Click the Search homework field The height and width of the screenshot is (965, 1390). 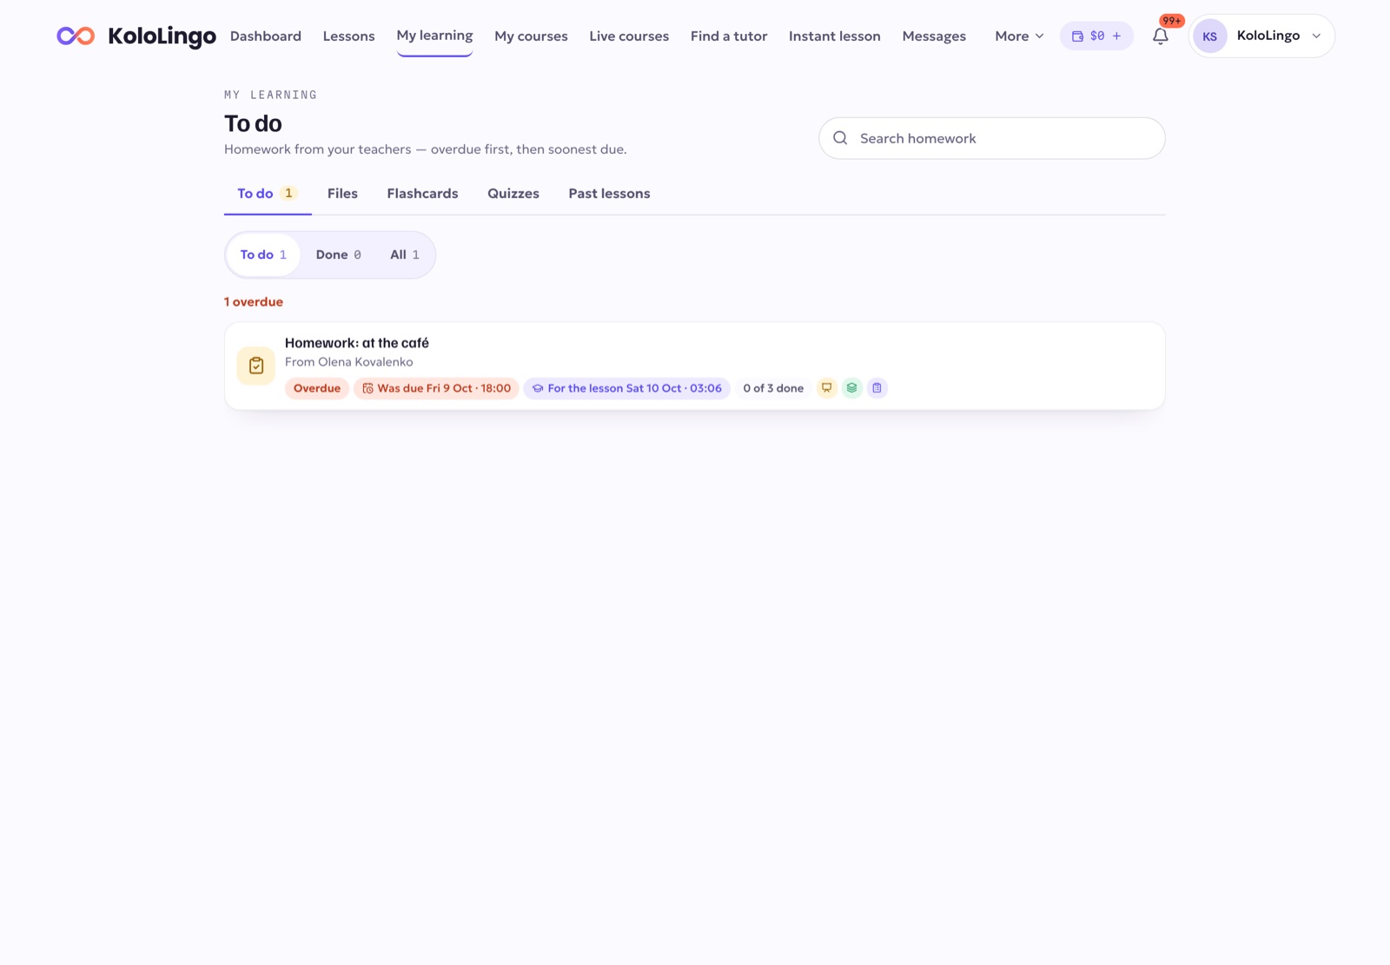coord(992,138)
